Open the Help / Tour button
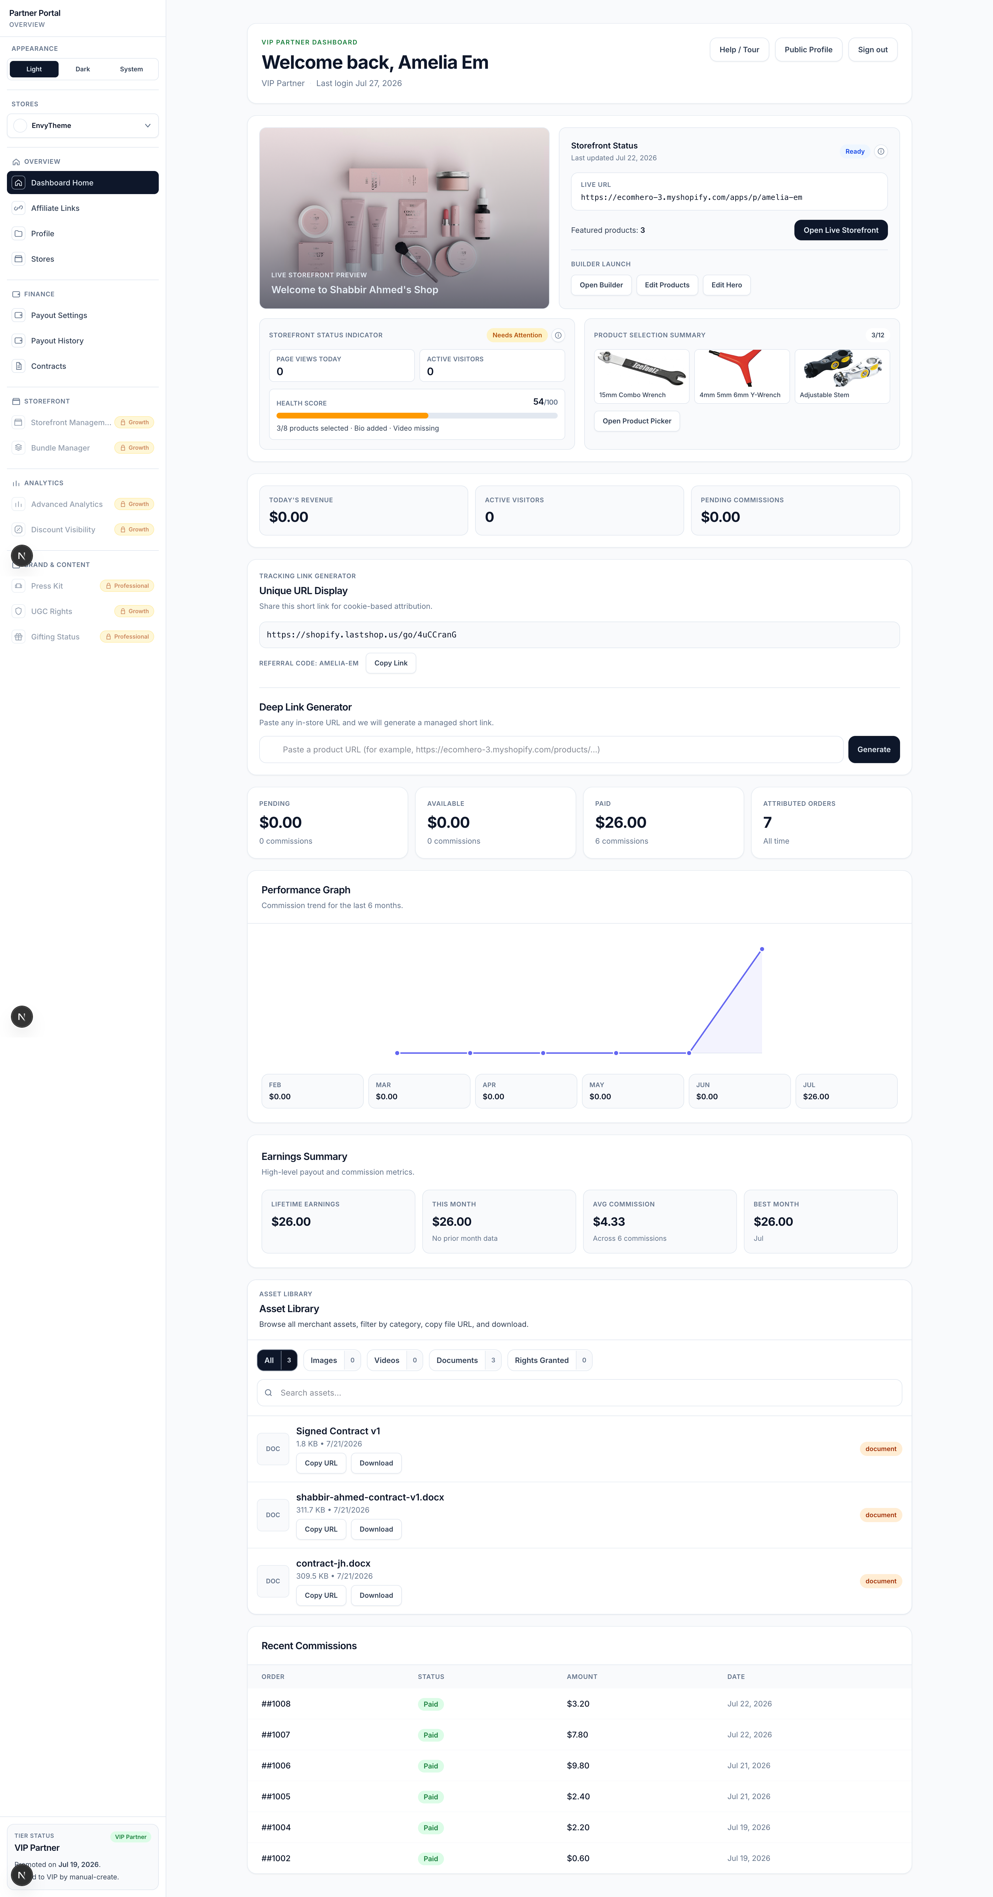Viewport: 993px width, 1897px height. coord(739,50)
